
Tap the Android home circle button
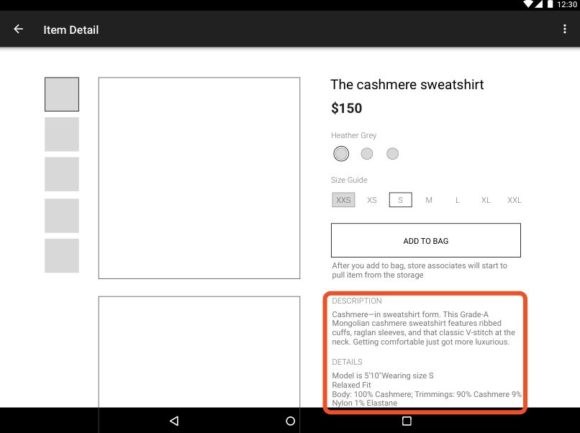pos(291,421)
